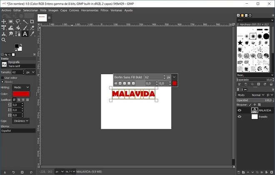The width and height of the screenshot is (275, 175).
Task: Set text justification to left
Action: click(15, 100)
